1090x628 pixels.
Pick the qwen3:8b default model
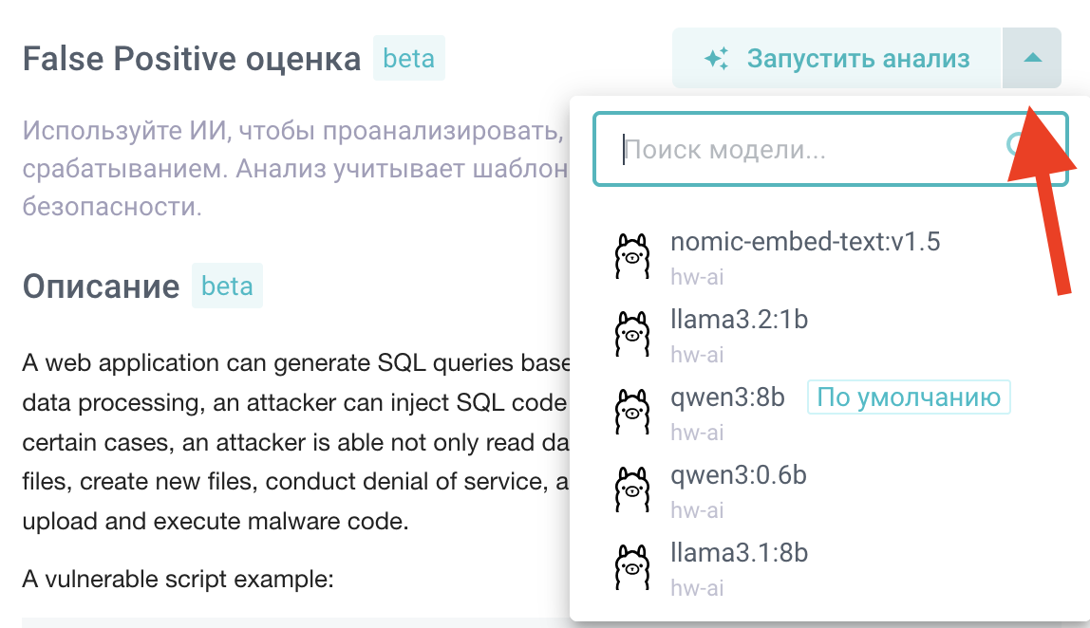[x=727, y=397]
